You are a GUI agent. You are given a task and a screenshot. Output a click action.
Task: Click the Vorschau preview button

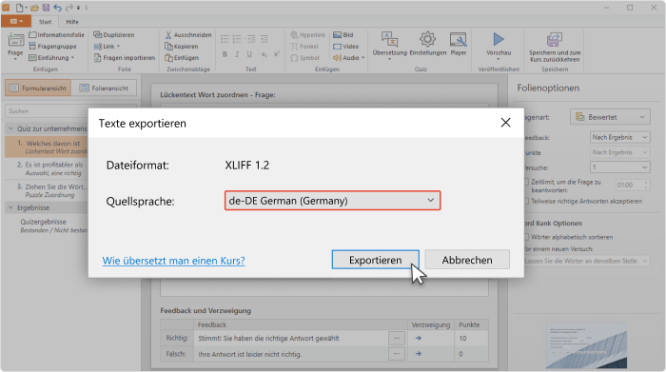pyautogui.click(x=499, y=45)
